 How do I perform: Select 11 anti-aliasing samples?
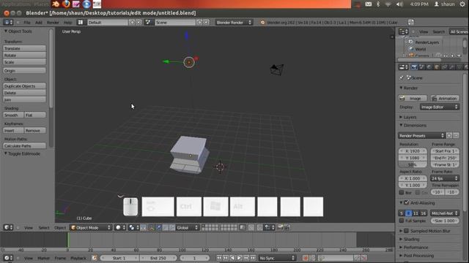click(416, 213)
